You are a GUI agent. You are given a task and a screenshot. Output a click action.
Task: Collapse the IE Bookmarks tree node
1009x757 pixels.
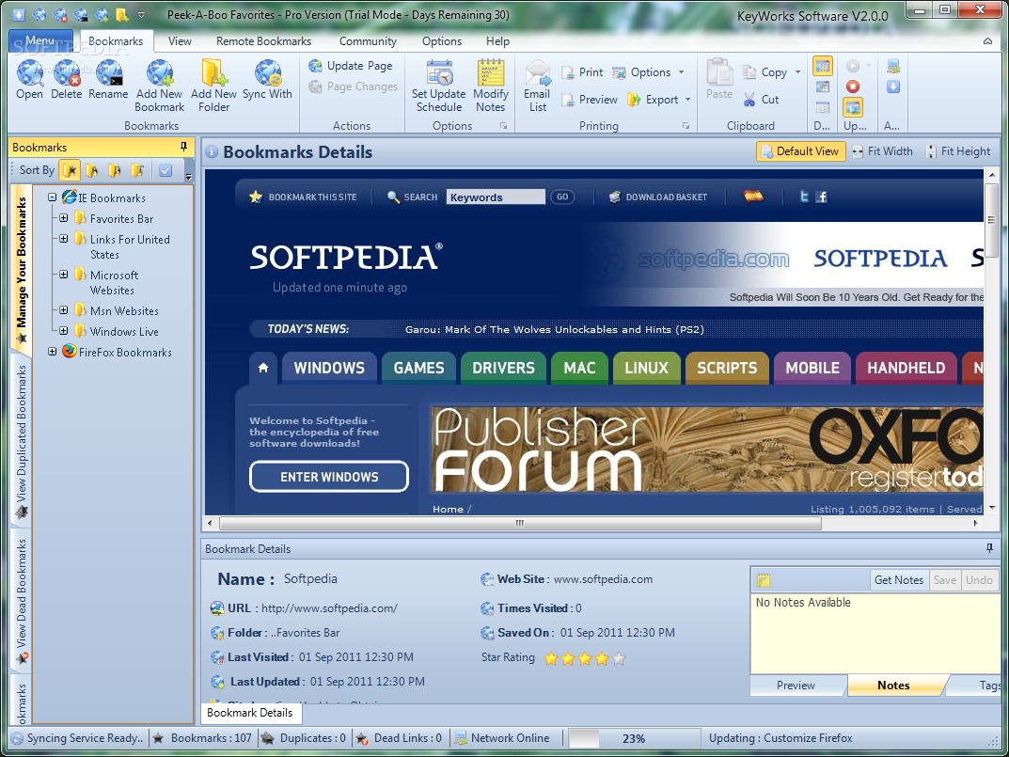(x=52, y=197)
